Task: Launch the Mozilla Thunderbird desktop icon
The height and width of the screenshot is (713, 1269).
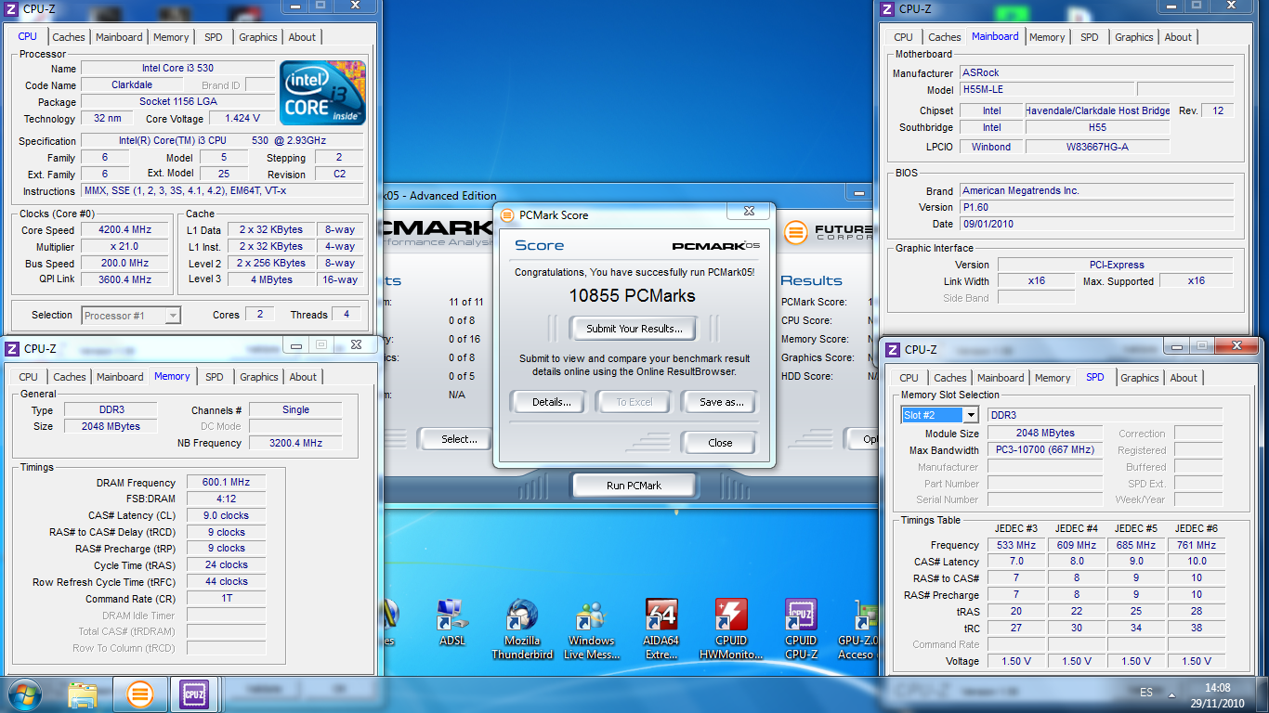Action: pyautogui.click(x=522, y=628)
